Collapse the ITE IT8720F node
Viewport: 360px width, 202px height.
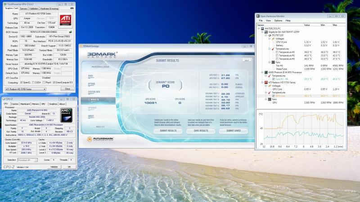266,35
